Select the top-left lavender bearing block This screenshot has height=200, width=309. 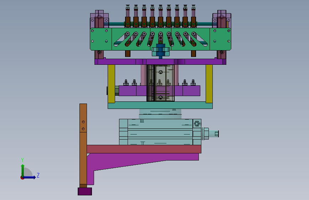pyautogui.click(x=99, y=19)
